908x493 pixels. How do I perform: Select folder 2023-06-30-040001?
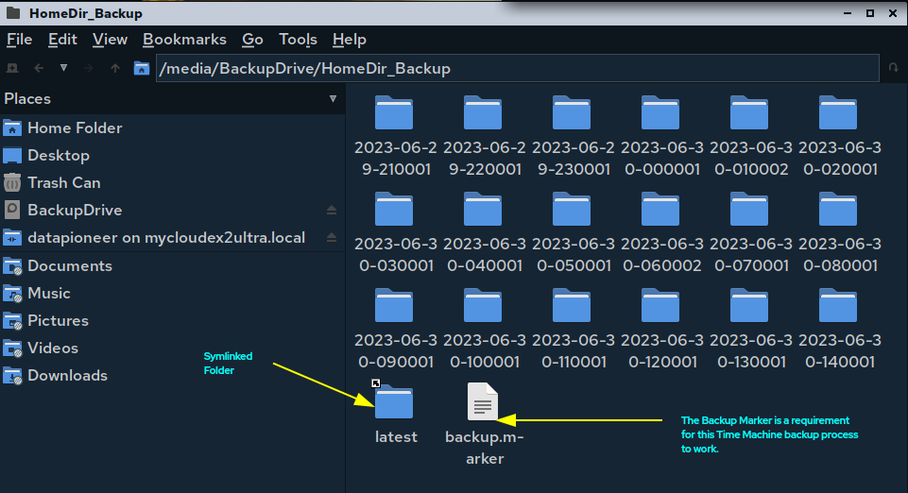pyautogui.click(x=484, y=232)
